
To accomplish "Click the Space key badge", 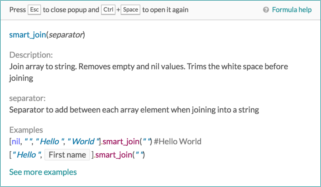I will pyautogui.click(x=130, y=10).
